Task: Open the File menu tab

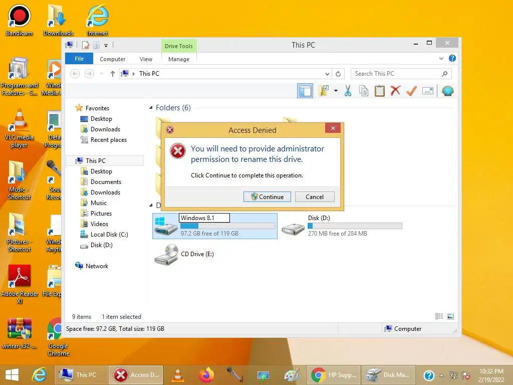Action: [x=79, y=59]
